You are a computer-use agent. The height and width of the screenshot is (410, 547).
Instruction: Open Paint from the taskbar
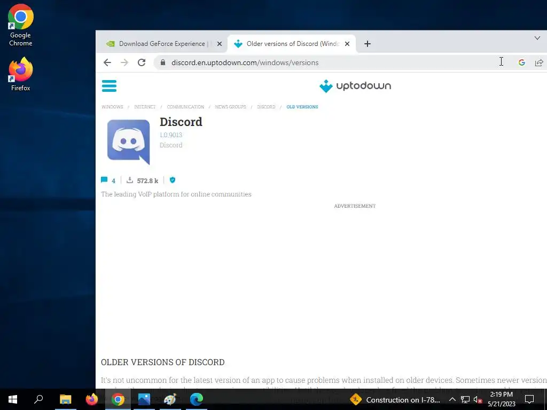(170, 399)
